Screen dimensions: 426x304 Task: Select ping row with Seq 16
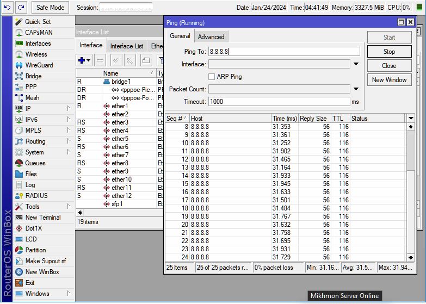pyautogui.click(x=285, y=192)
